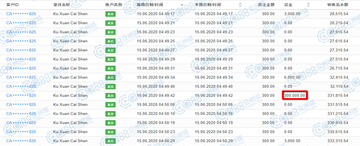
Task: Click the sort arrows beside 奖金 header
Action: (308, 5)
